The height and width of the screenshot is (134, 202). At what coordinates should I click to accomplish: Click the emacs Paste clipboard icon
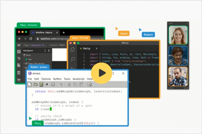pos(81,84)
